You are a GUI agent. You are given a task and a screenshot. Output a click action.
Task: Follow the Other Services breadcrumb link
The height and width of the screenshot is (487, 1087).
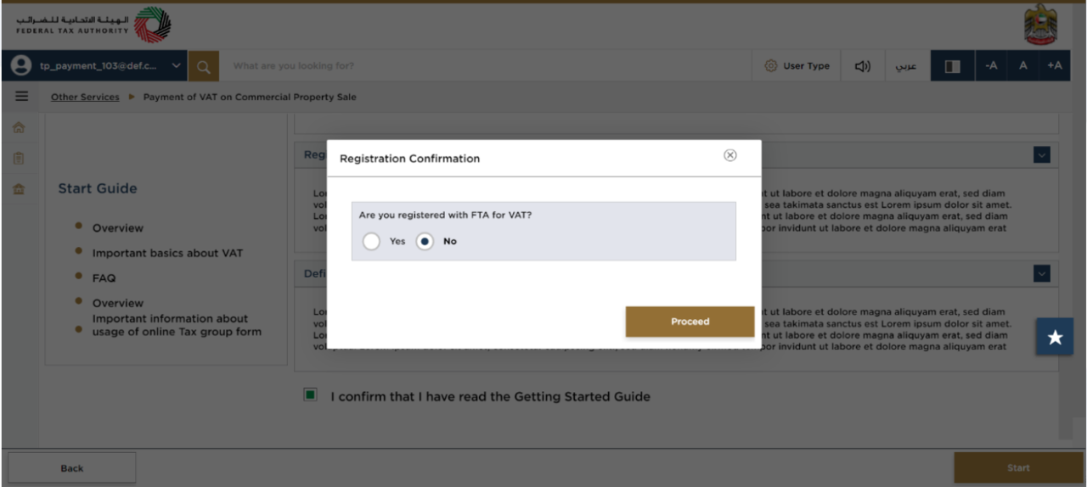point(85,97)
